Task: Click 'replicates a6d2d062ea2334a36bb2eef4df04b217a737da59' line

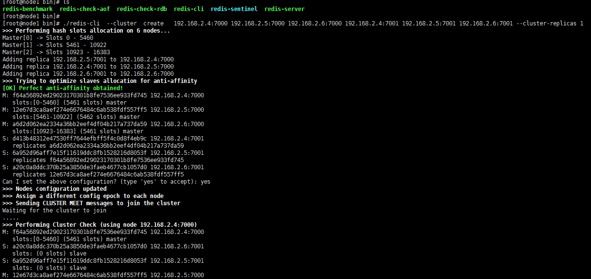Action: coord(98,146)
